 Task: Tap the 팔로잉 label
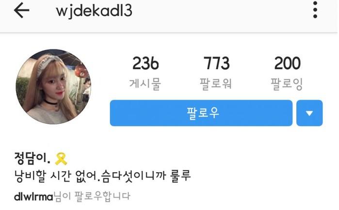(287, 84)
